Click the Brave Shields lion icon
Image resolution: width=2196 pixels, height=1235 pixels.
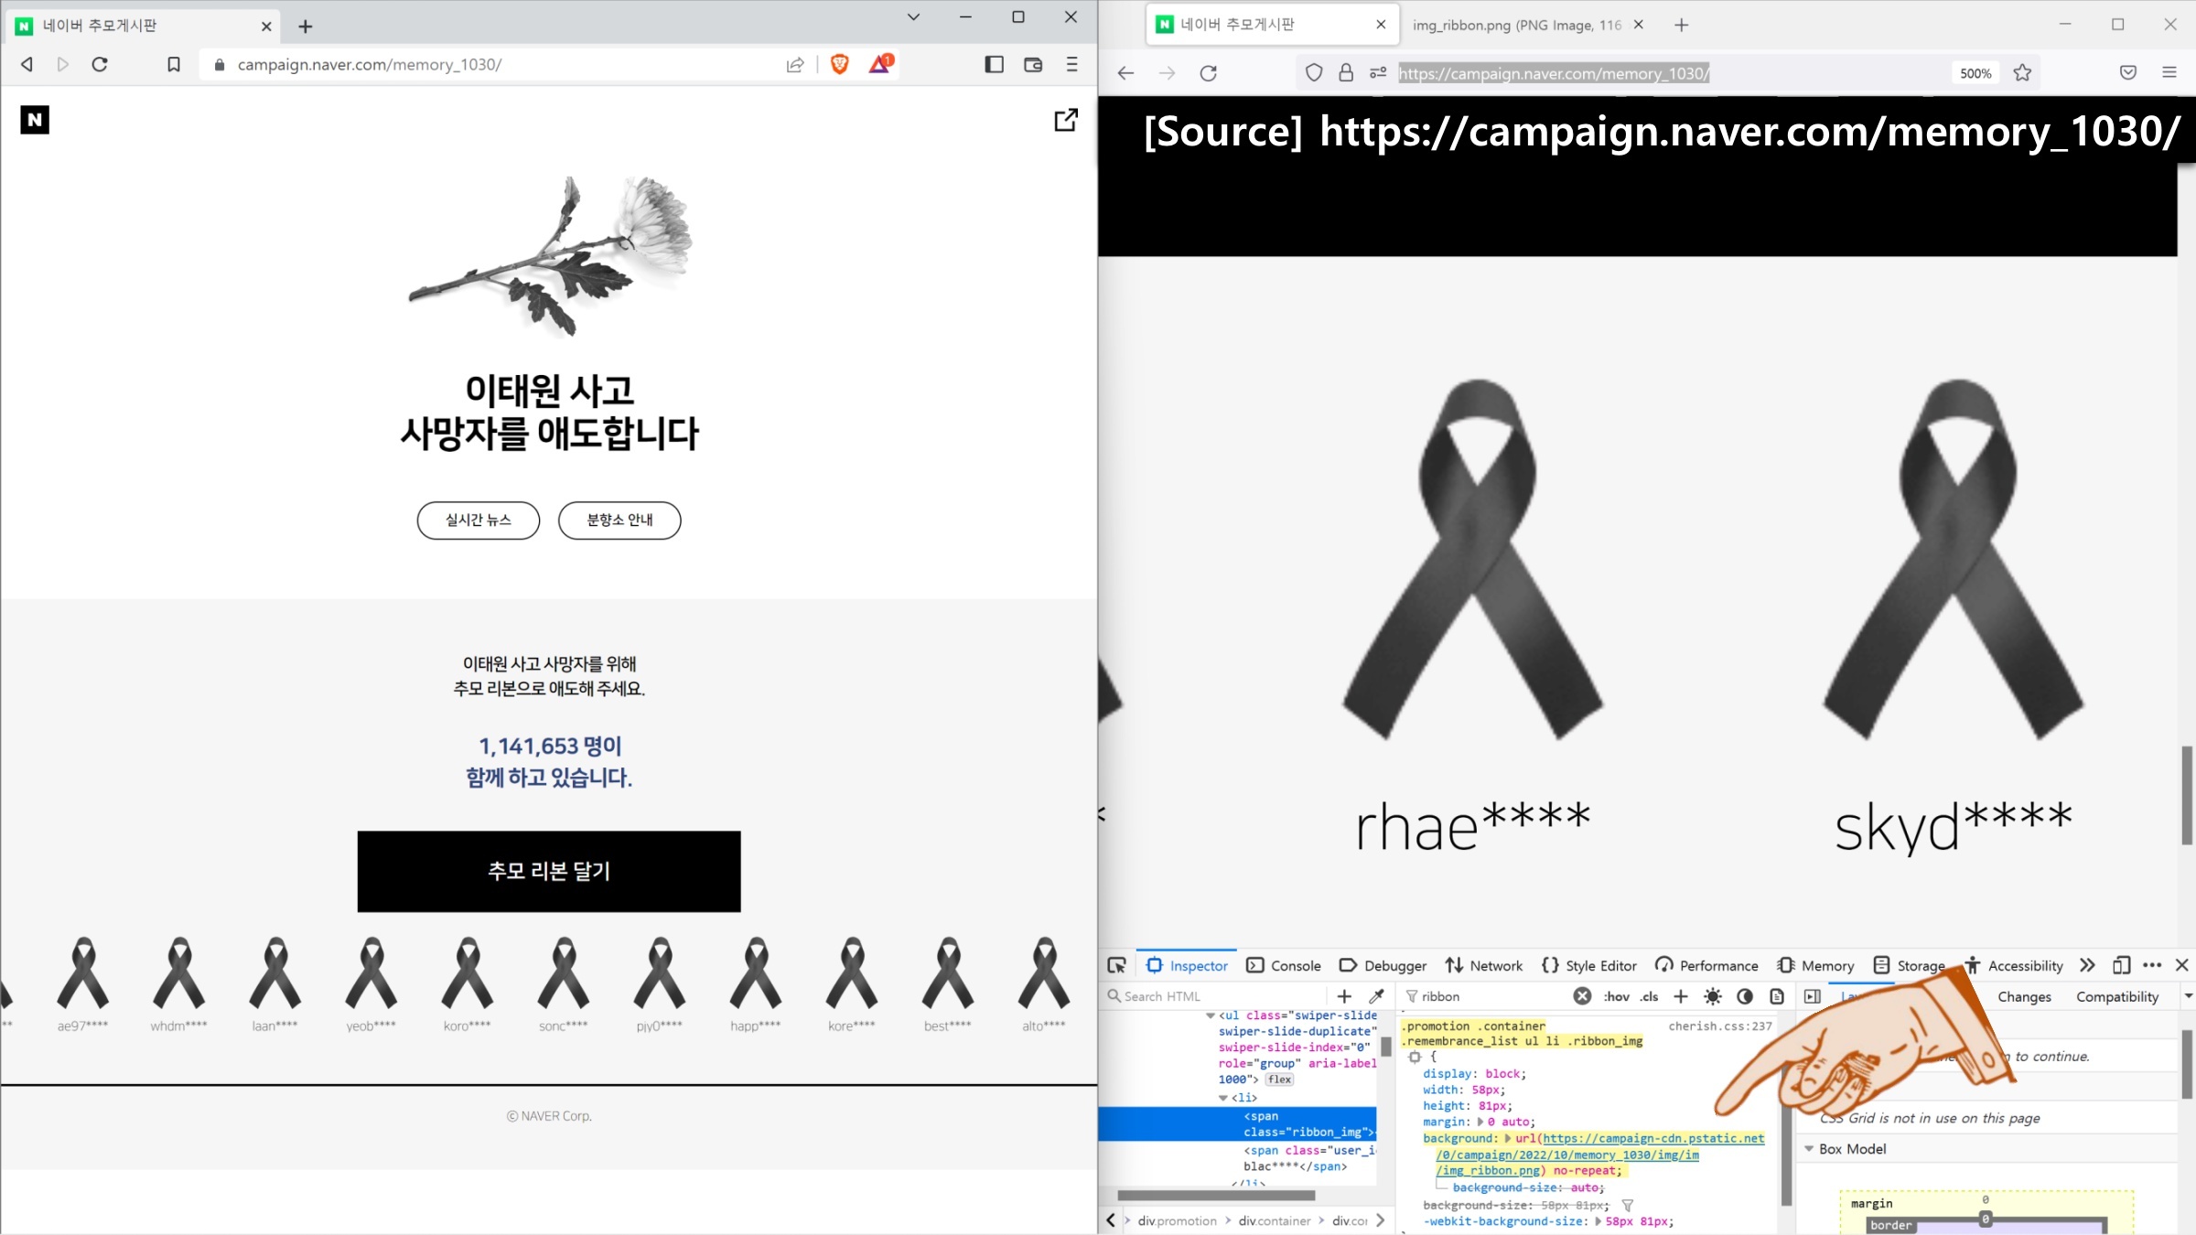click(839, 64)
